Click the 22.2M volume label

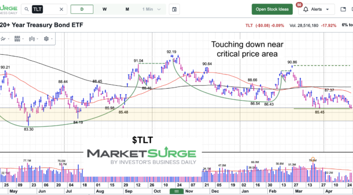[x=329, y=173]
